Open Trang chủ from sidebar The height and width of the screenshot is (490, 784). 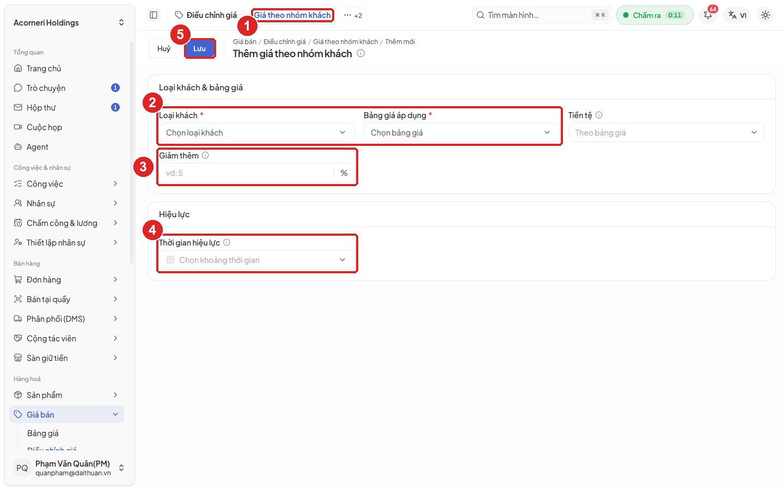click(67, 69)
